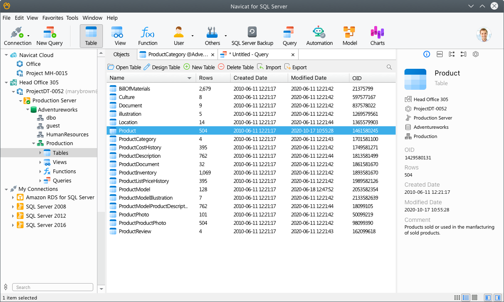Click the OID column header
This screenshot has height=302, width=504.
coord(372,78)
